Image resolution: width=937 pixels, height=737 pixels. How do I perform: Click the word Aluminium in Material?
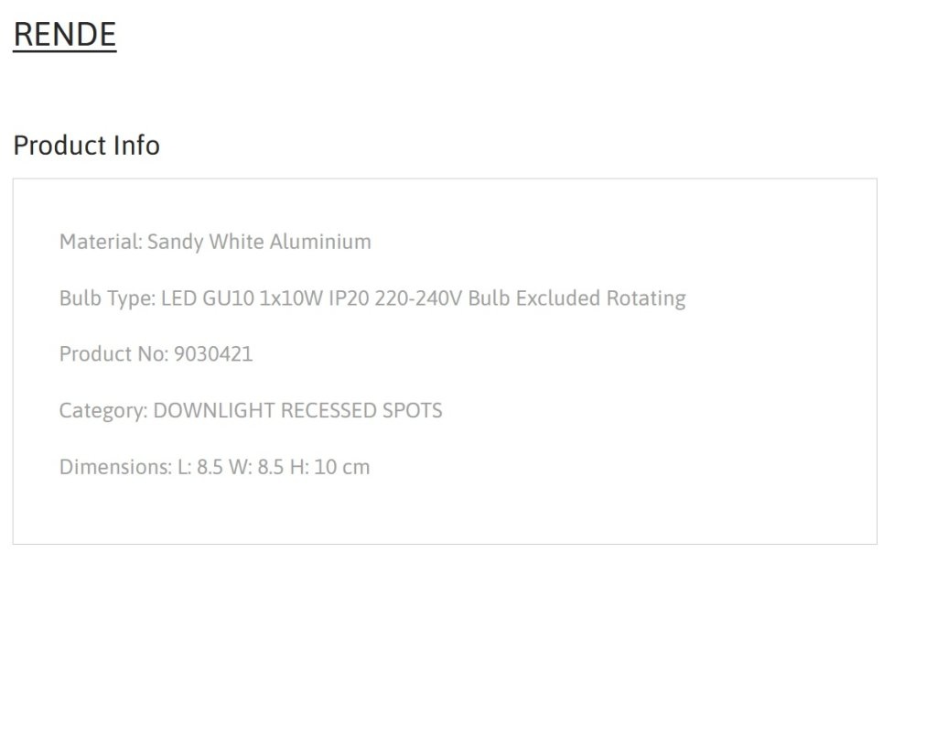(320, 242)
